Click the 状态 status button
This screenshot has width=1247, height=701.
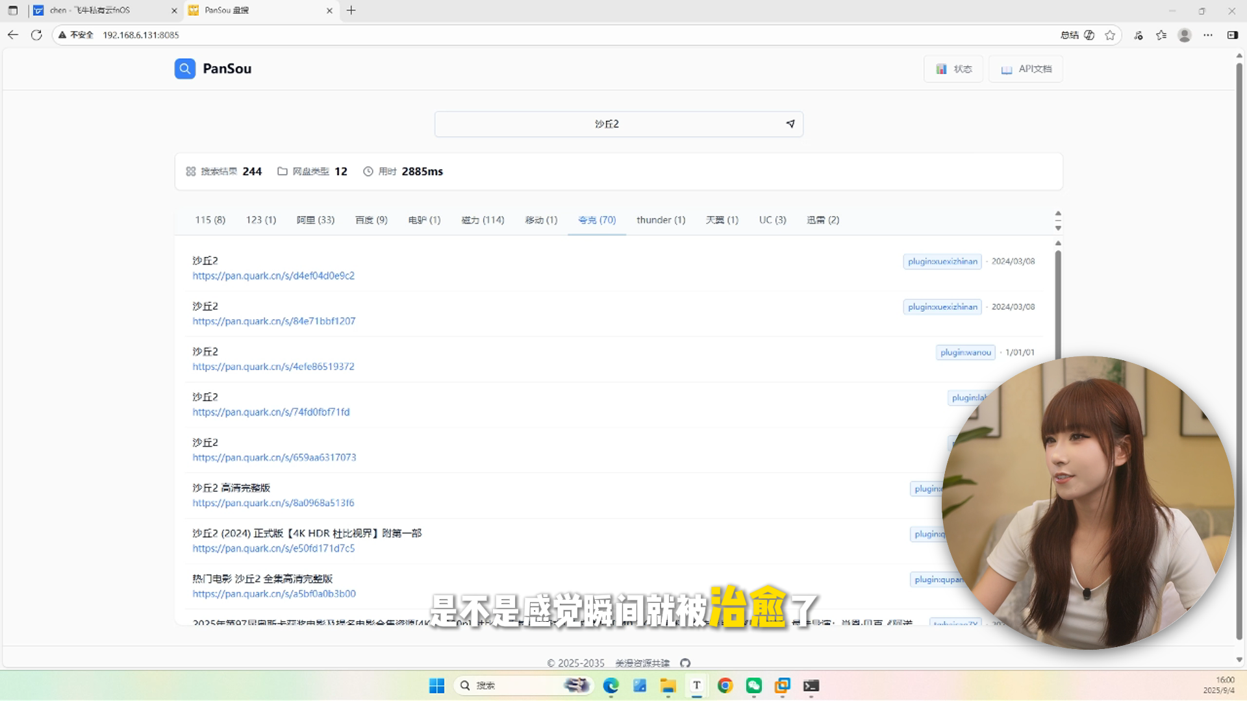point(953,69)
